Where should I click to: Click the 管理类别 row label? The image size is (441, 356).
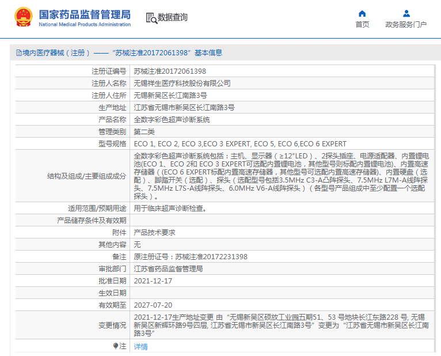tap(112, 132)
